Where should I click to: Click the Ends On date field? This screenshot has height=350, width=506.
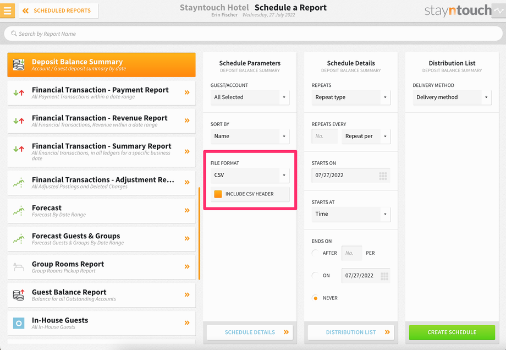point(366,276)
